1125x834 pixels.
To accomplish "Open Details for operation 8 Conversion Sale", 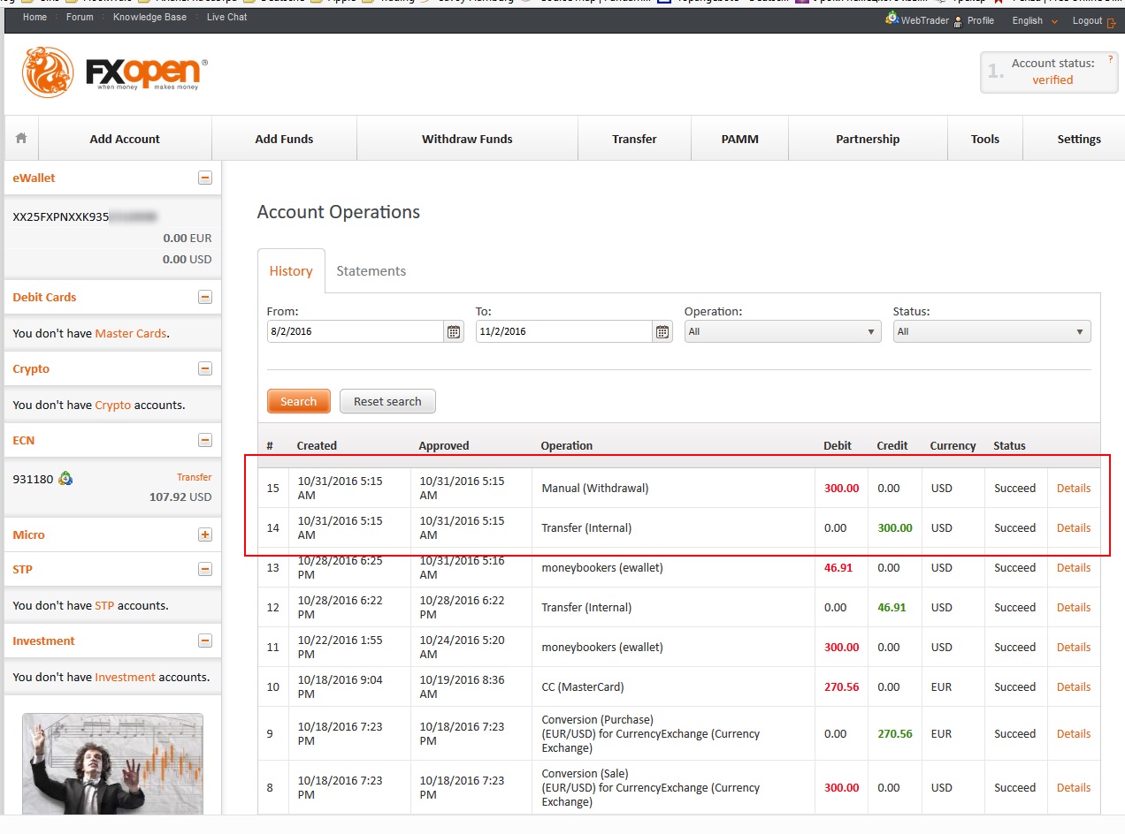I will (1074, 787).
